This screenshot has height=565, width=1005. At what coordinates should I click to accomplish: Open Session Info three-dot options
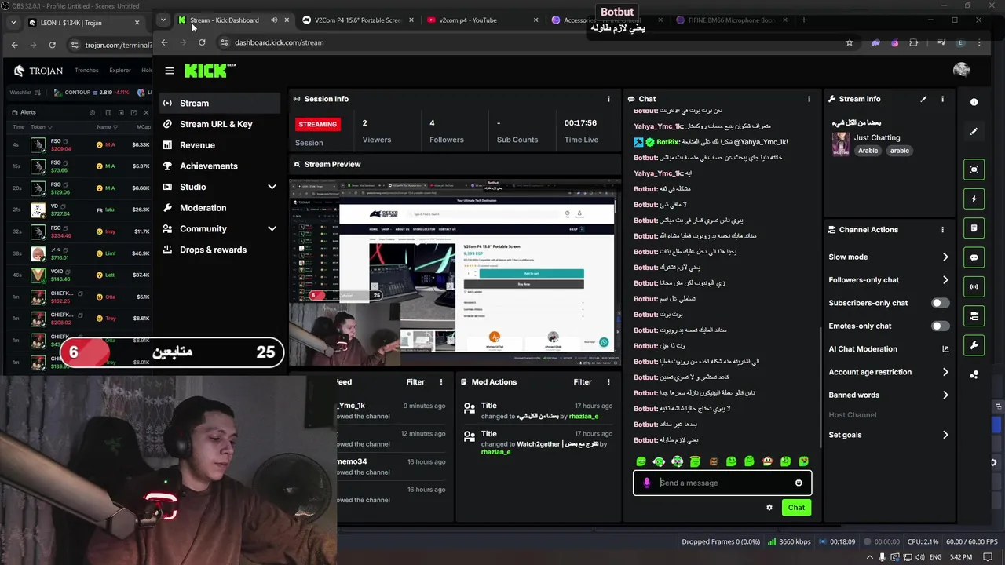tap(608, 99)
